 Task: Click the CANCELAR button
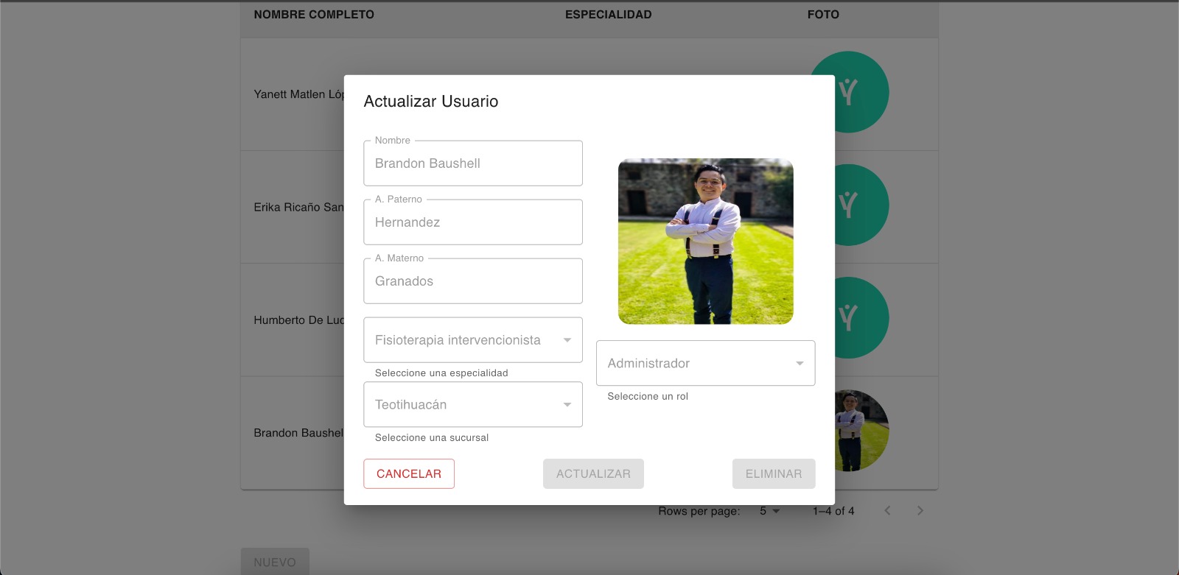(409, 473)
